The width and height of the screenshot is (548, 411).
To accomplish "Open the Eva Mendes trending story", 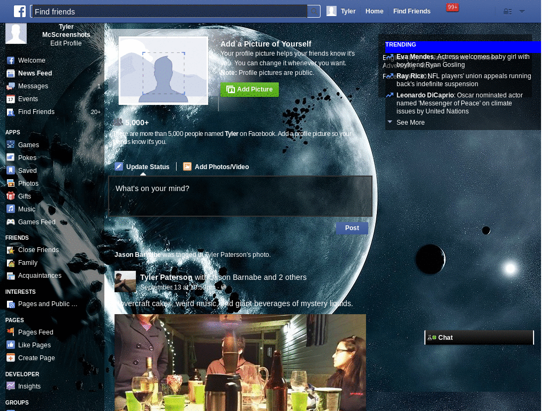I will [x=463, y=60].
